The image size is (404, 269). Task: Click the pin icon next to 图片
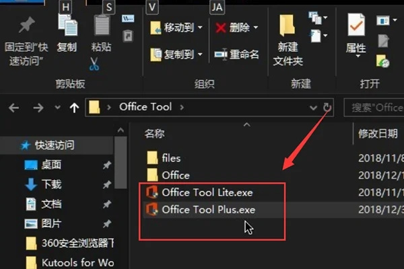pos(107,224)
